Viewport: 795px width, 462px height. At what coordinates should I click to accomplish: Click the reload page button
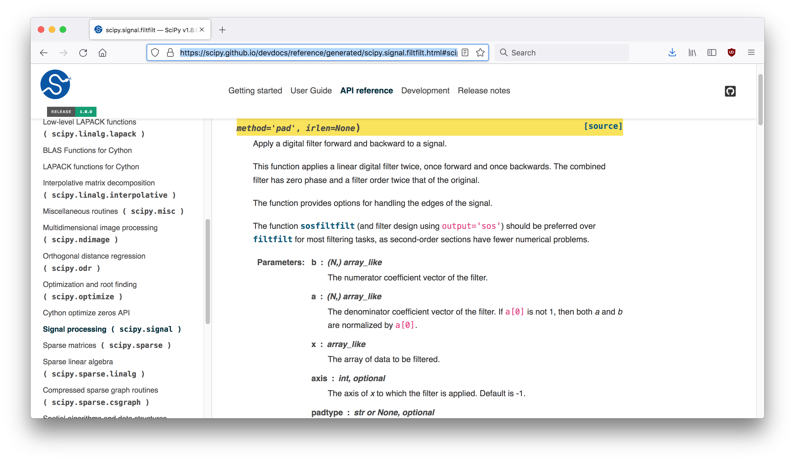pyautogui.click(x=83, y=53)
